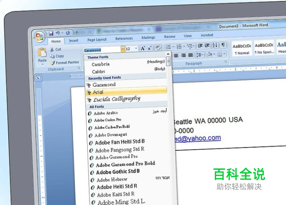This screenshot has width=286, height=205.
Task: Open the Paragraph dialog launcher
Action: click(x=226, y=62)
